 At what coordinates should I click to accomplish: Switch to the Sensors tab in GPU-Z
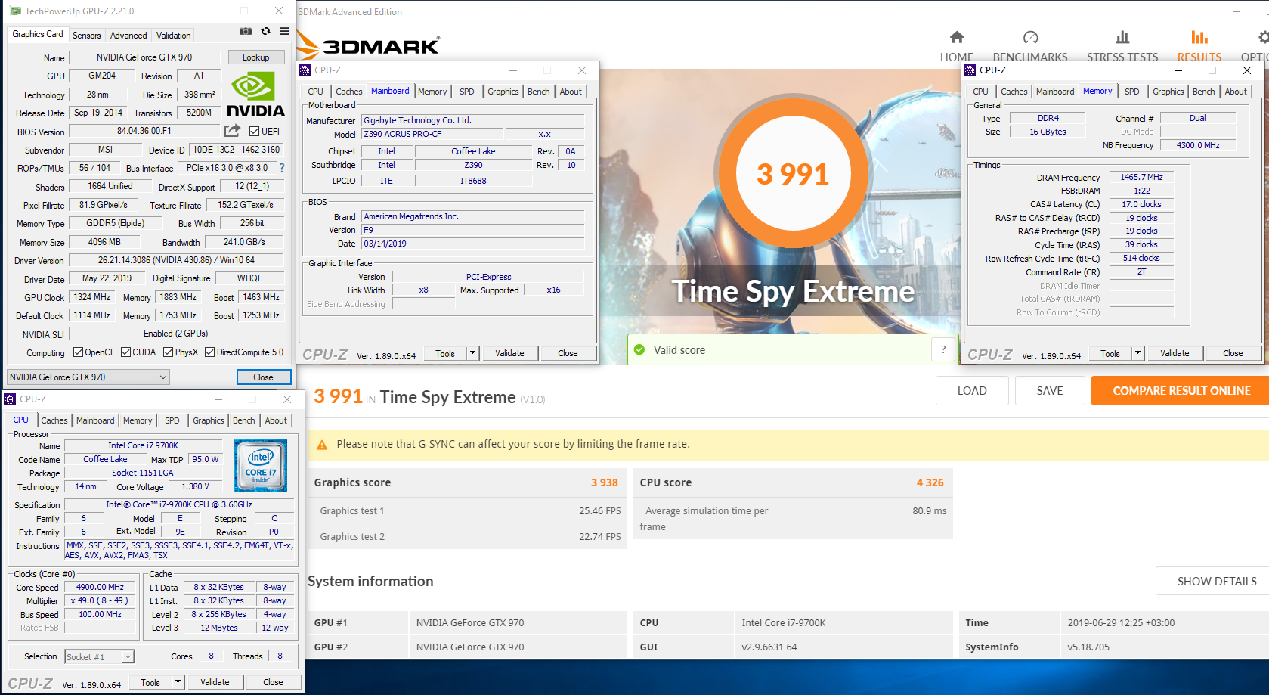(x=86, y=36)
